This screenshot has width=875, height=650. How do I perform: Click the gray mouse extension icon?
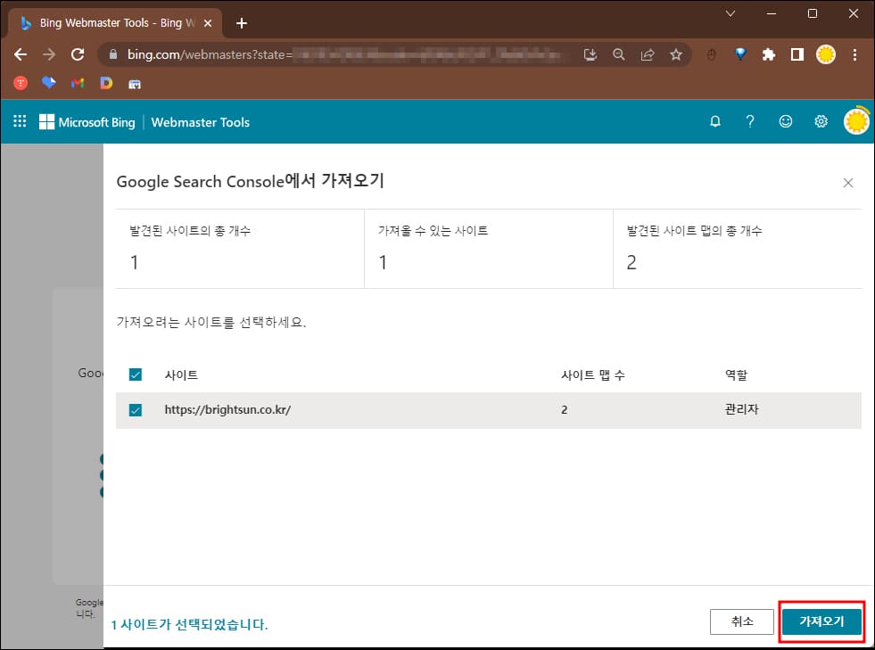click(x=711, y=54)
